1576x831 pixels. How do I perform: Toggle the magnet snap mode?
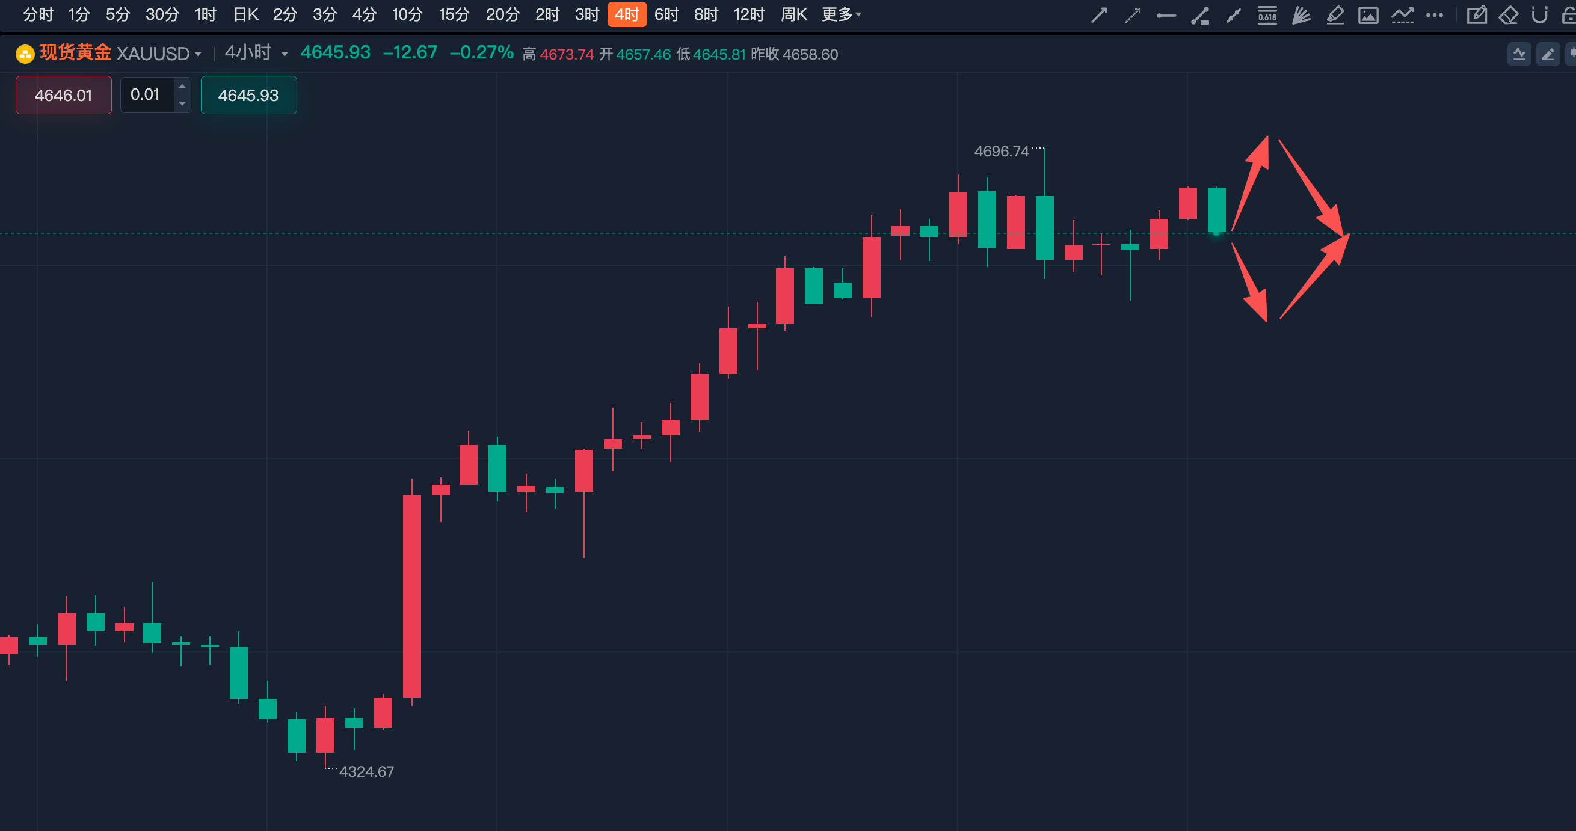1539,14
